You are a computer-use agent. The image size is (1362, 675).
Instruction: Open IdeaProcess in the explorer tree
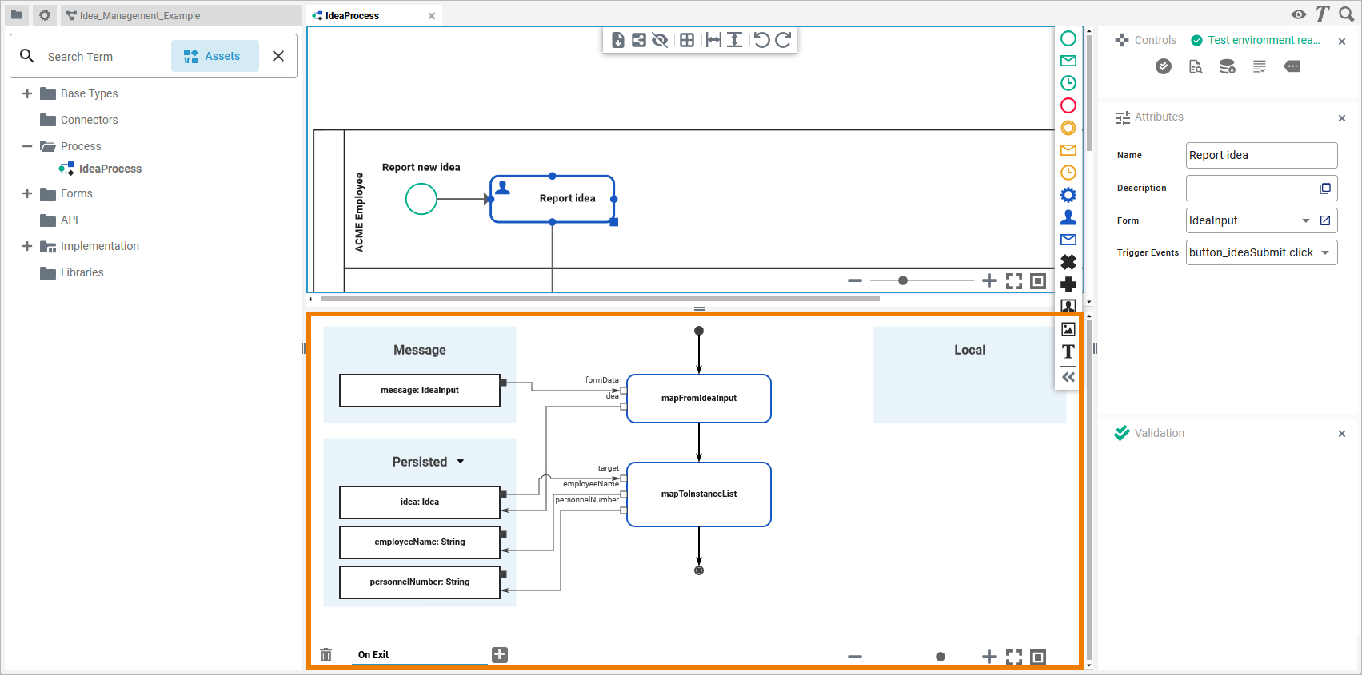(x=110, y=169)
